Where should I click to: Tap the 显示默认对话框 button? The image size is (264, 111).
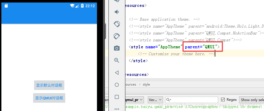click(49, 85)
